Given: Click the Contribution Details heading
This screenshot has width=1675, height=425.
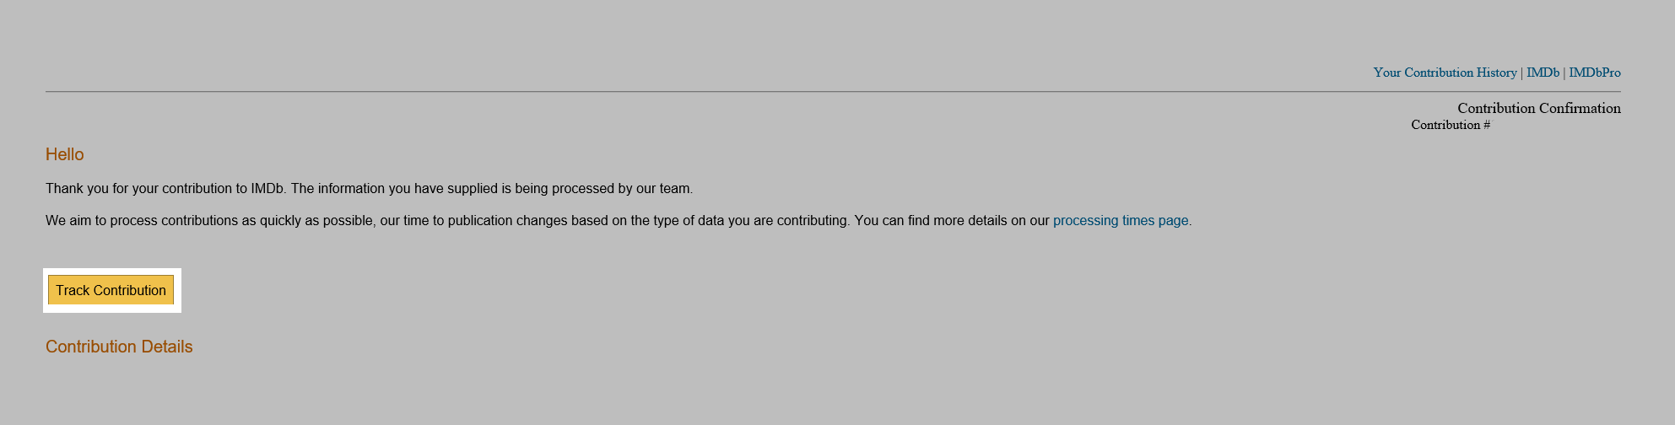Looking at the screenshot, I should coord(119,347).
